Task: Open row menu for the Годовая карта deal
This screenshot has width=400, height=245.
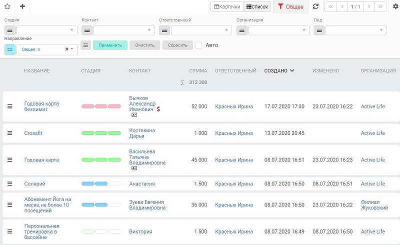Action: pos(9,160)
